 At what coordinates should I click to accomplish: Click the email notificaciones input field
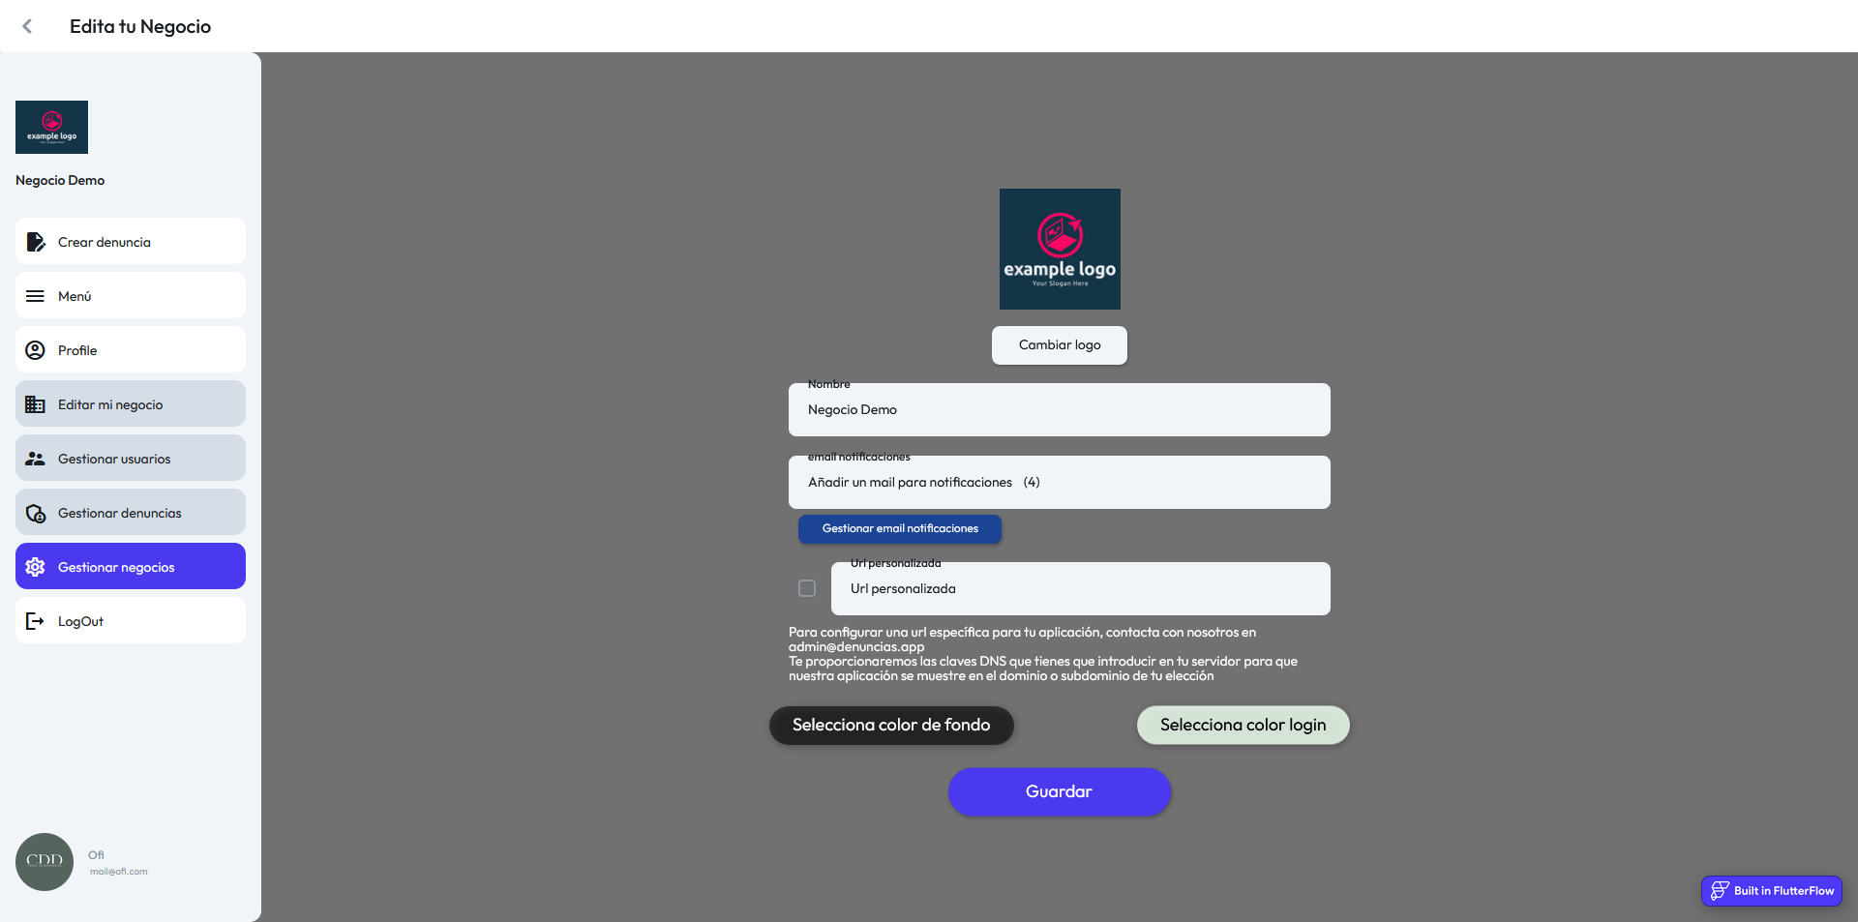coord(1059,483)
